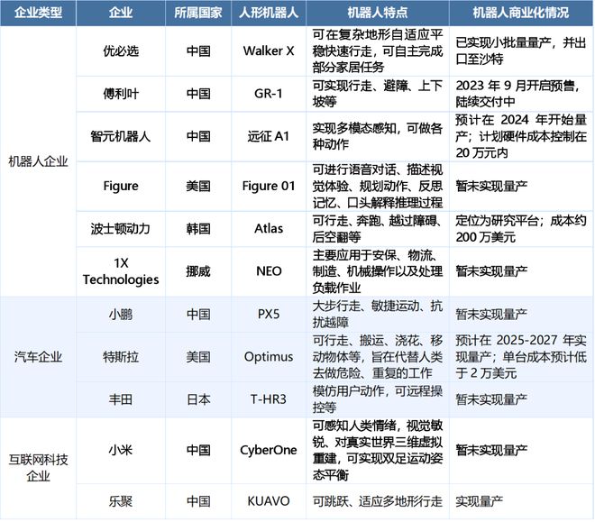Image resolution: width=595 pixels, height=522 pixels.
Task: Select the Optimus robot cell
Action: click(269, 357)
